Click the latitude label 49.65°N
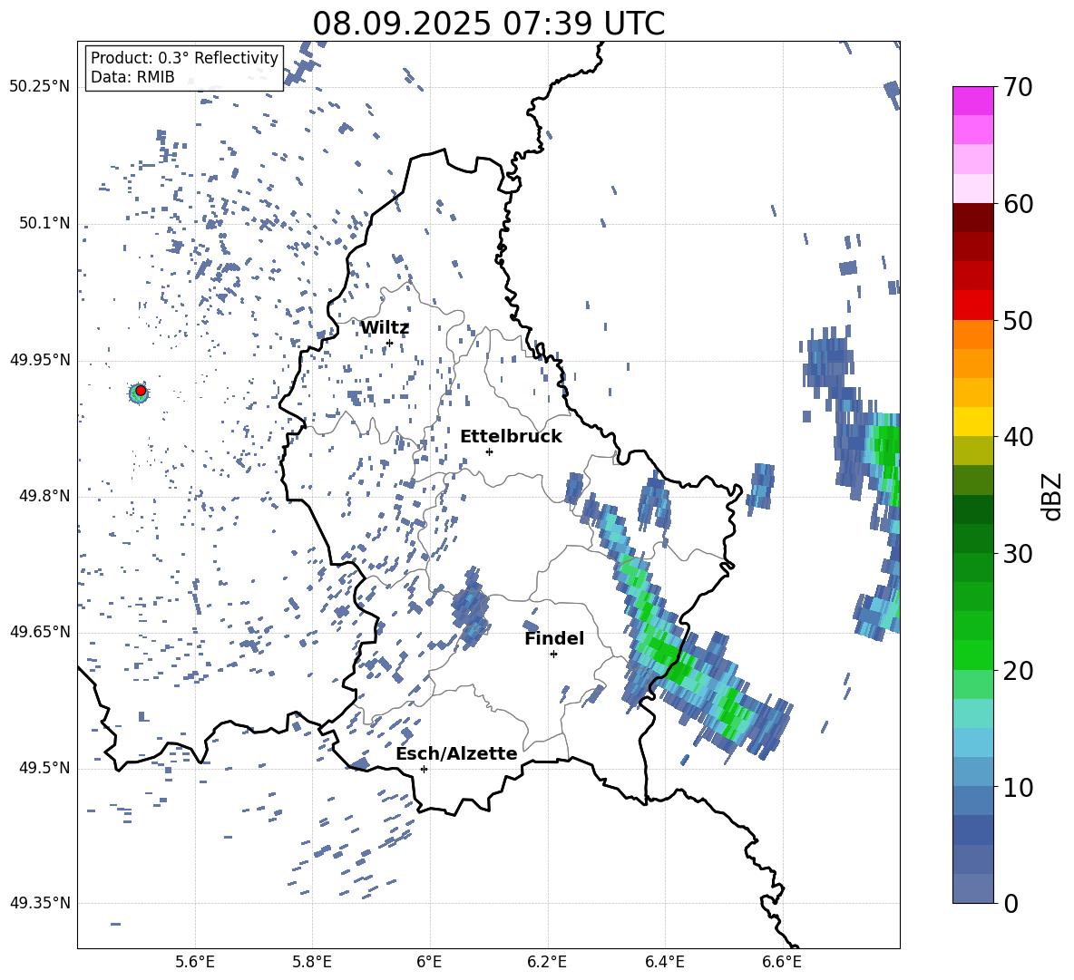This screenshot has width=1074, height=980. 40,631
